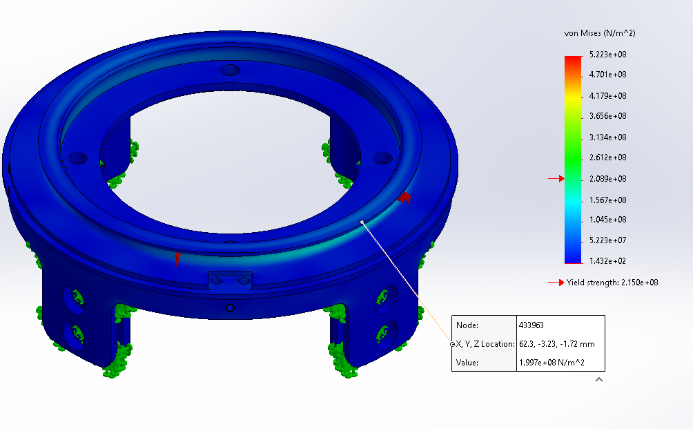Click the von Mises (N/m^2) legend title
The height and width of the screenshot is (429, 693).
tap(599, 33)
